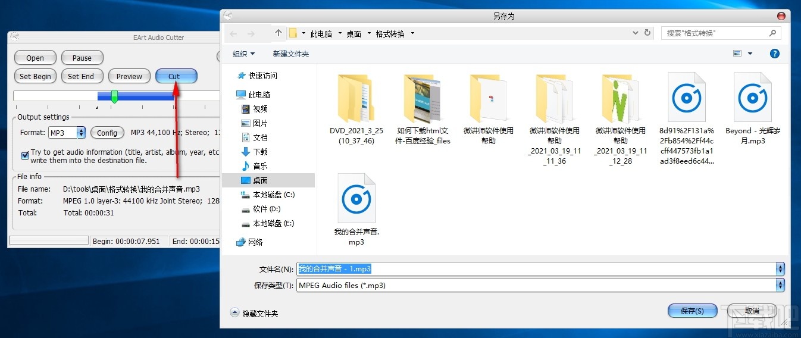The width and height of the screenshot is (801, 338).
Task: Select folder 微讲师软件使用帮助_2021_03_19_11_11_36
Action: [555, 119]
